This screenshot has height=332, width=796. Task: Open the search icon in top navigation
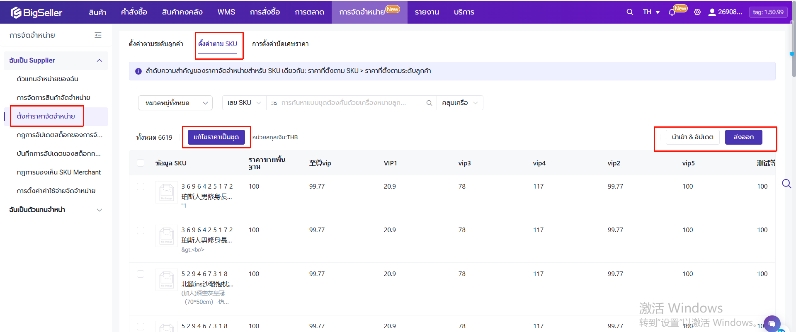(x=630, y=12)
